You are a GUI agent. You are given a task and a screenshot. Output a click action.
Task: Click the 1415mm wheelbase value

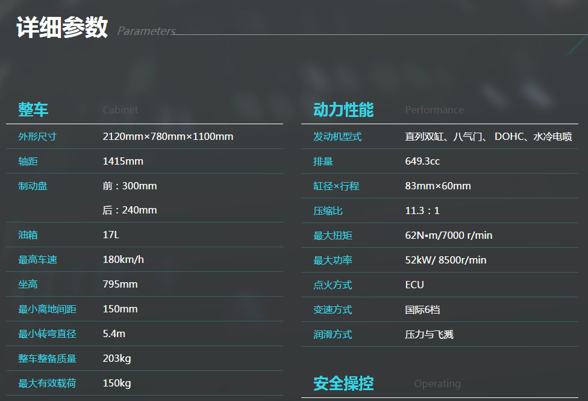123,162
